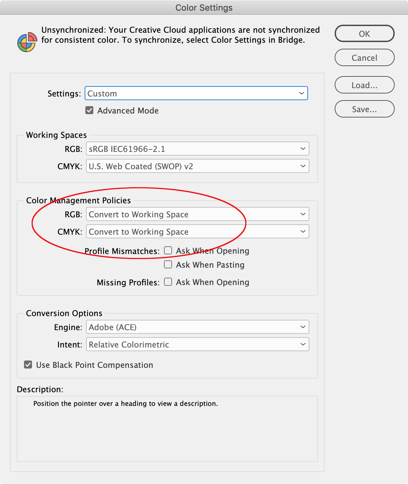Click the Load... button

[x=364, y=85]
